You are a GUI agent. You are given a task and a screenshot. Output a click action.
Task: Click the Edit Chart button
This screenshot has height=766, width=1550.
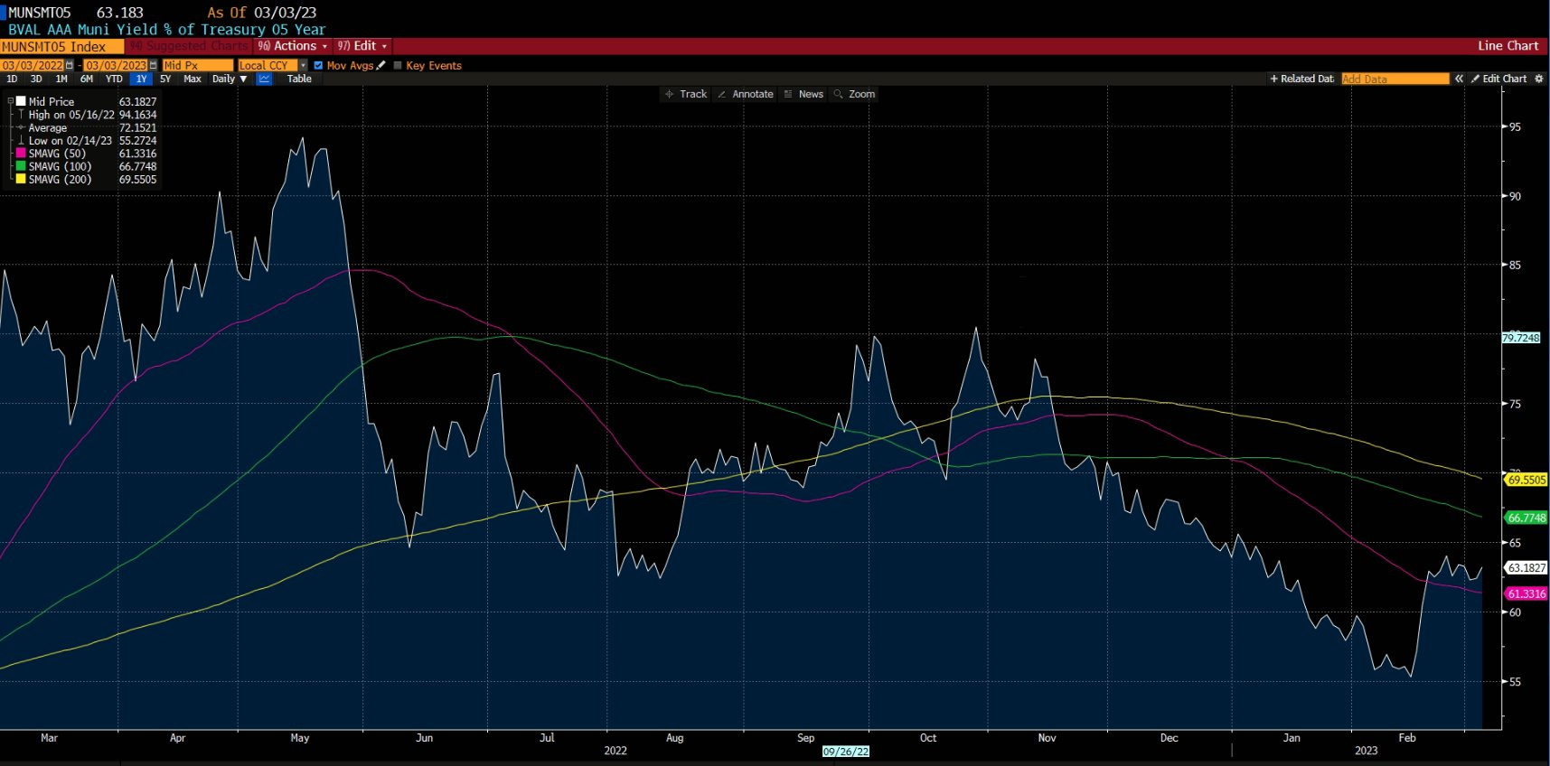1498,79
